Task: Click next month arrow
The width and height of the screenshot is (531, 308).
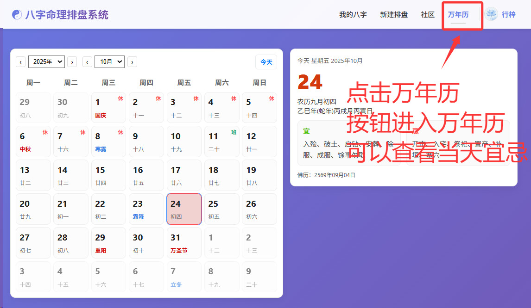Action: pyautogui.click(x=132, y=62)
